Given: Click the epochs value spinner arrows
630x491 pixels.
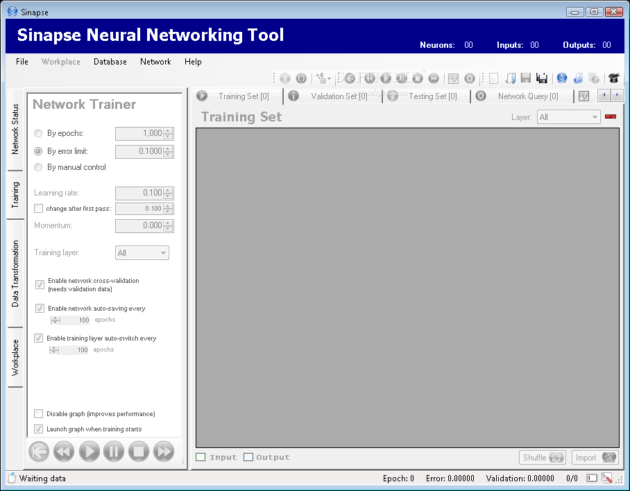Looking at the screenshot, I should click(x=169, y=133).
